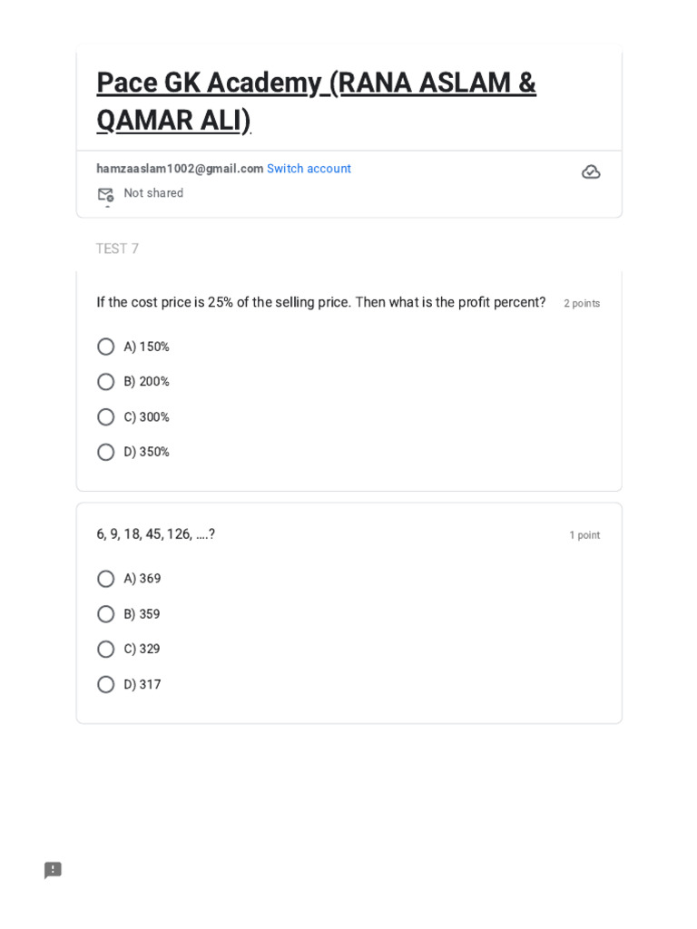Click the number series question text

click(x=156, y=534)
